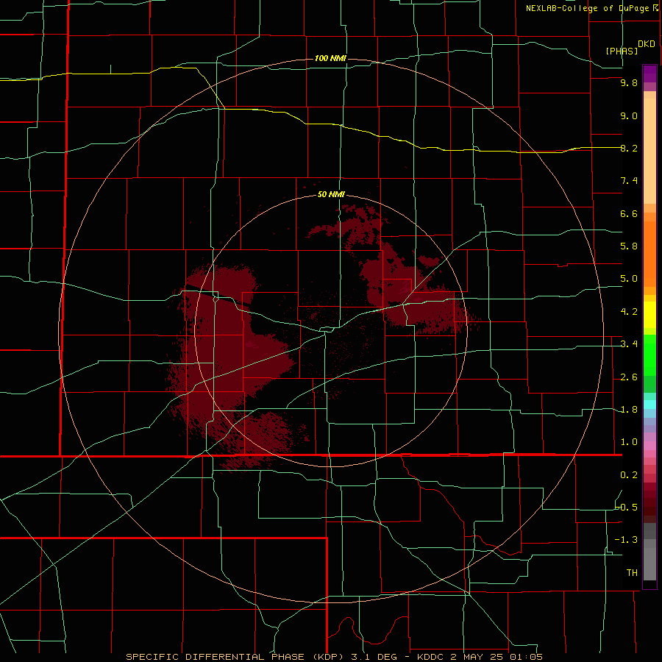Pick the bright green segment of the color bar
Image resolution: width=662 pixels, height=662 pixels.
(649, 355)
